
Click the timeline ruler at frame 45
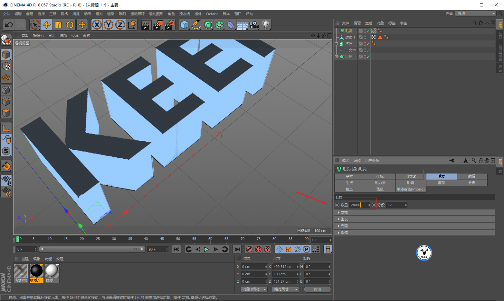coord(162,239)
